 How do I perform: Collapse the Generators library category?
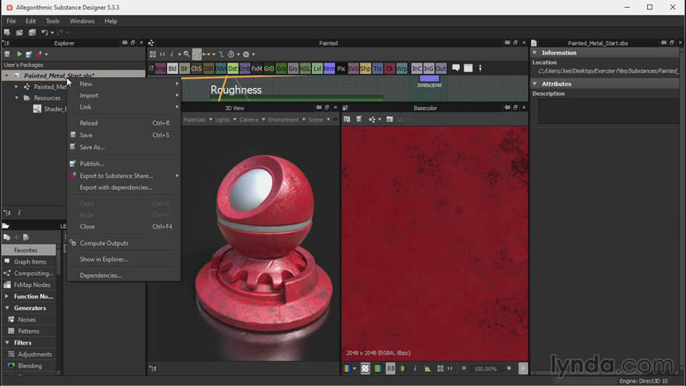(7, 308)
